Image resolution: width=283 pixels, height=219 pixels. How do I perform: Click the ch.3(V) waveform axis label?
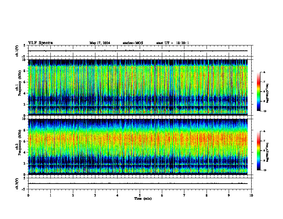[17, 184]
